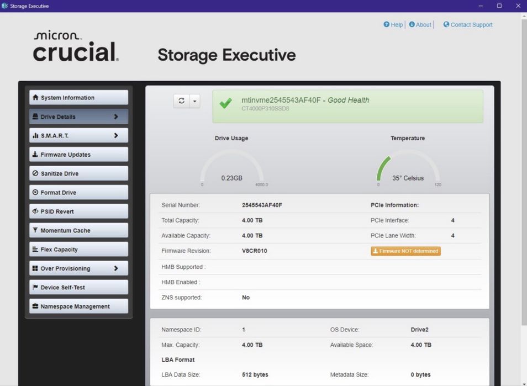Viewport: 527px width, 386px height.
Task: Click serial number 2545543AF40F
Action: pos(262,205)
